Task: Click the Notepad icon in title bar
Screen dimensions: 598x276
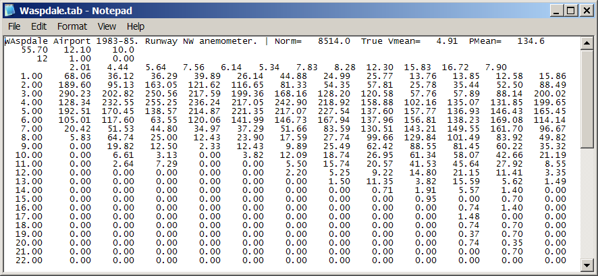Action: tap(10, 10)
